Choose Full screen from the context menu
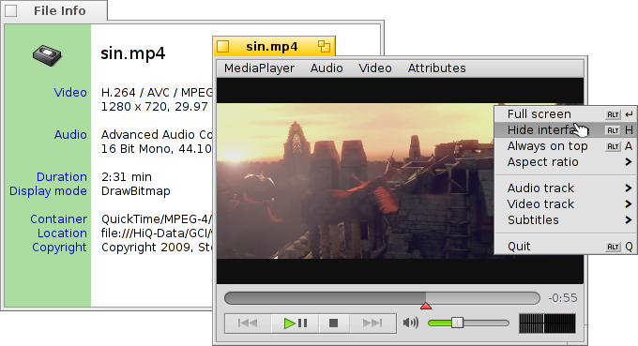 point(566,114)
